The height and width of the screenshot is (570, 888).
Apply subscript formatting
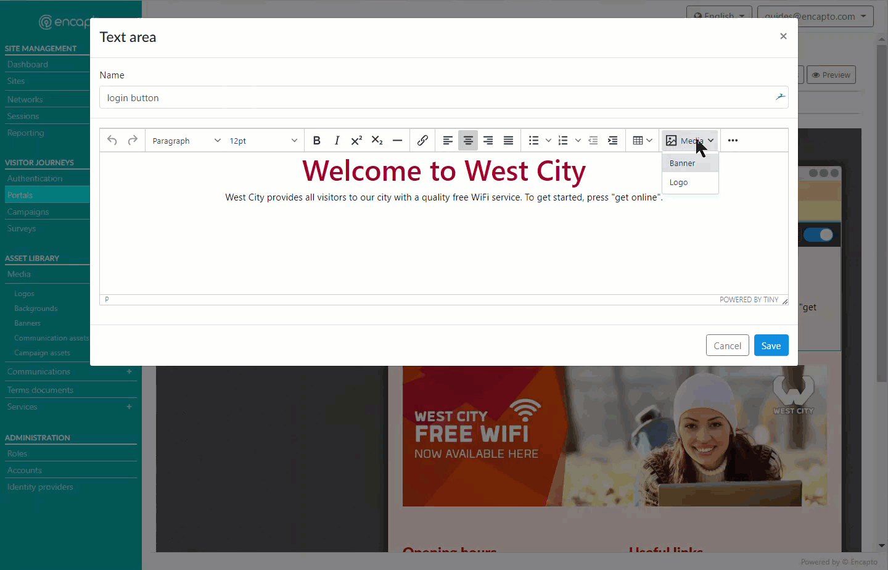tap(377, 141)
